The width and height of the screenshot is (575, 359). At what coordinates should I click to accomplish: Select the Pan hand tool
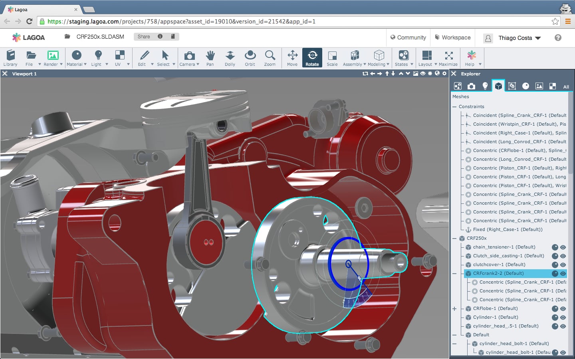coord(210,58)
